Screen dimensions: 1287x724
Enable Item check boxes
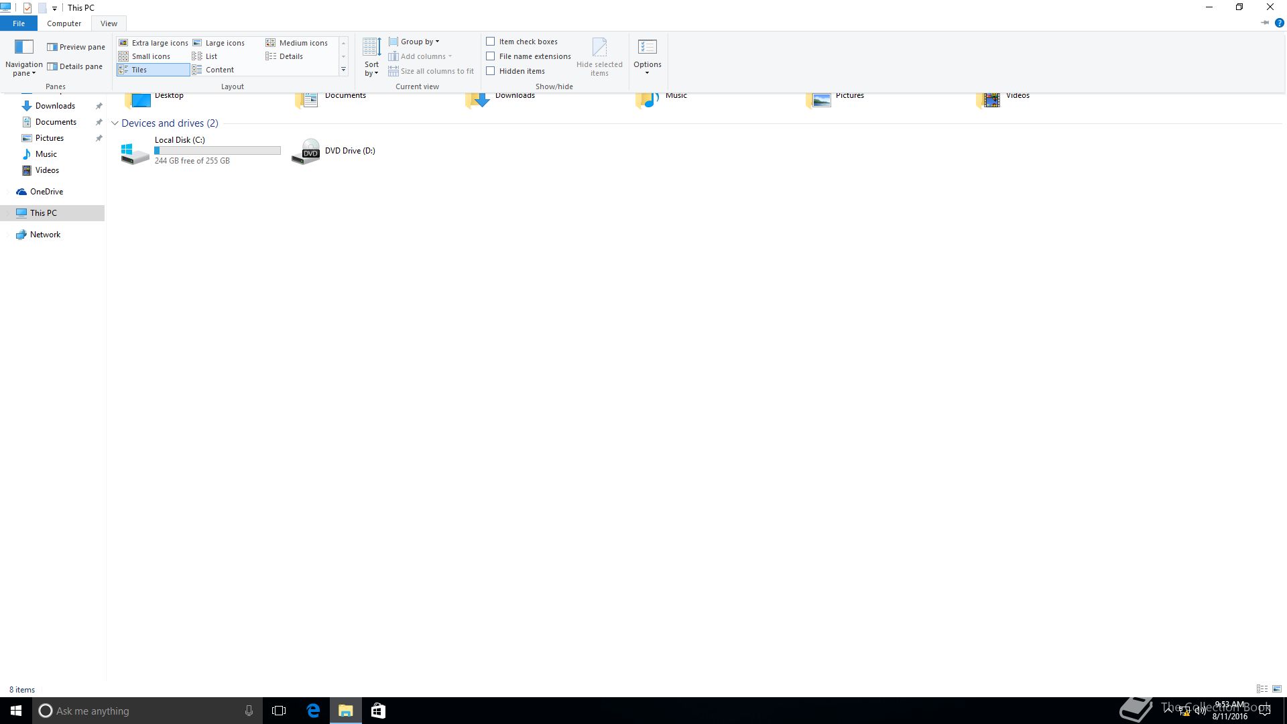coord(491,42)
